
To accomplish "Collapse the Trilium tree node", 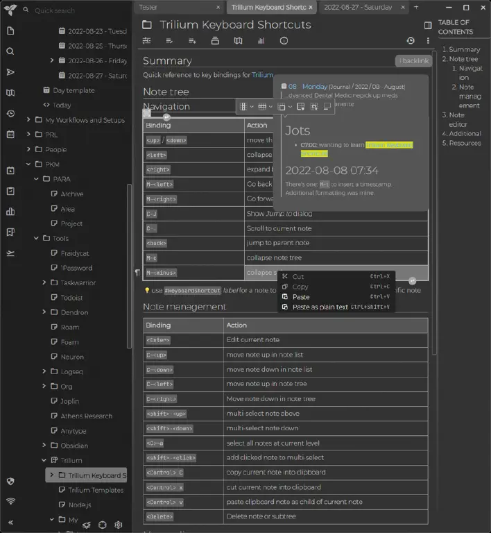I will tap(44, 460).
